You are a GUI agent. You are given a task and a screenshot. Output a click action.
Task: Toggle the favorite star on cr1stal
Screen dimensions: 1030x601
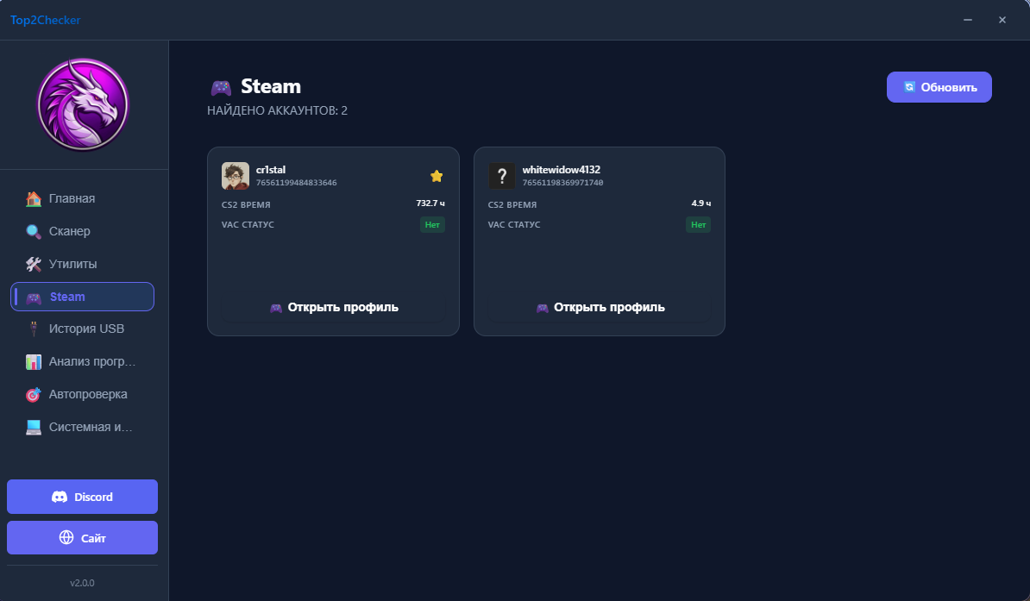tap(436, 176)
